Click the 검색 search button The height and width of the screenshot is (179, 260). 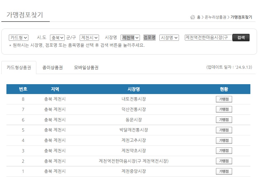(x=241, y=38)
